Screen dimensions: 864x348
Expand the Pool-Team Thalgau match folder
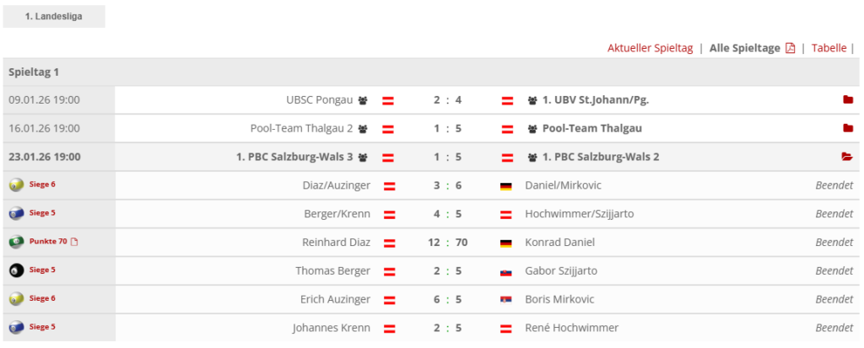click(847, 129)
